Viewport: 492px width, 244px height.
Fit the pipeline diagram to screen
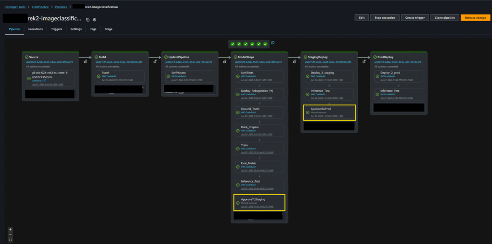10,239
